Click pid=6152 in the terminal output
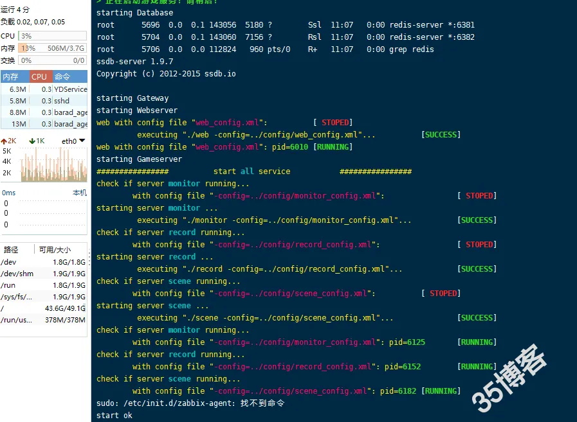The image size is (577, 422). 403,367
